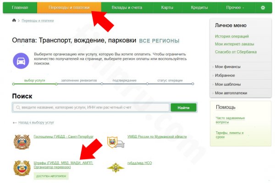The width and height of the screenshot is (275, 183).
Task: Expand the Прочее dropdown menu
Action: (x=235, y=8)
